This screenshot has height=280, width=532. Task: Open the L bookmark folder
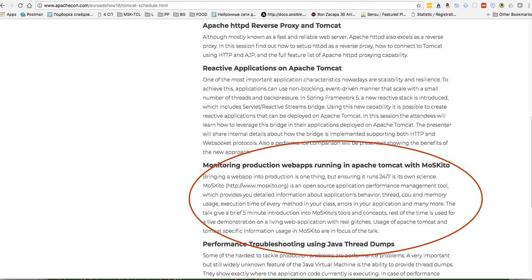[149, 14]
